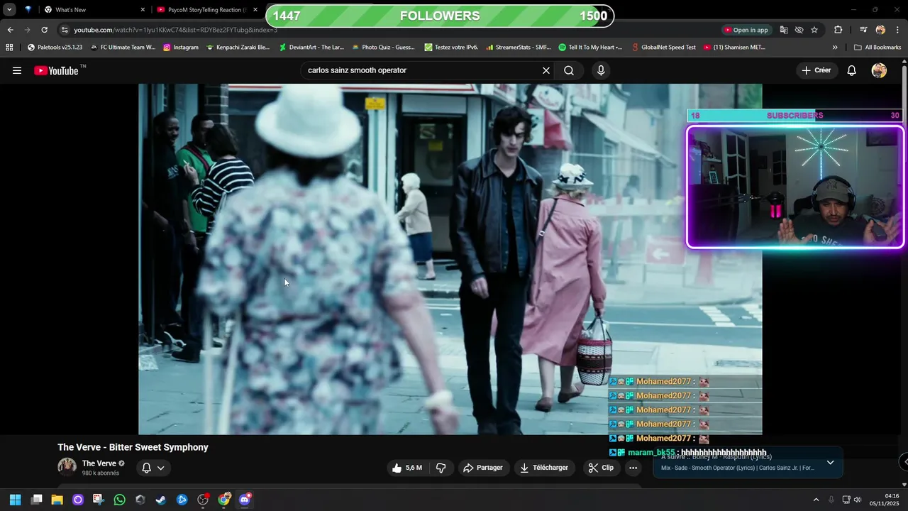Open The Verve channel avatar
Image resolution: width=908 pixels, height=511 pixels.
(67, 467)
